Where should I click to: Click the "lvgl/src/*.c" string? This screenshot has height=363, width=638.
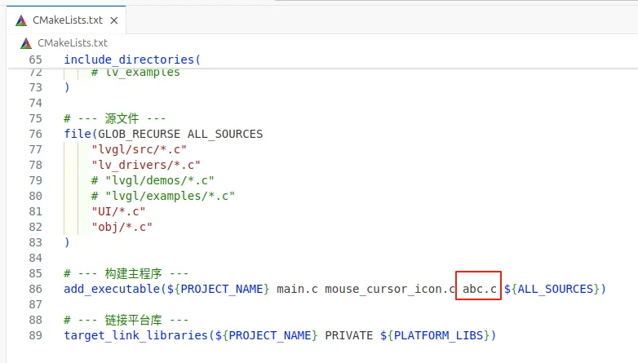point(140,149)
